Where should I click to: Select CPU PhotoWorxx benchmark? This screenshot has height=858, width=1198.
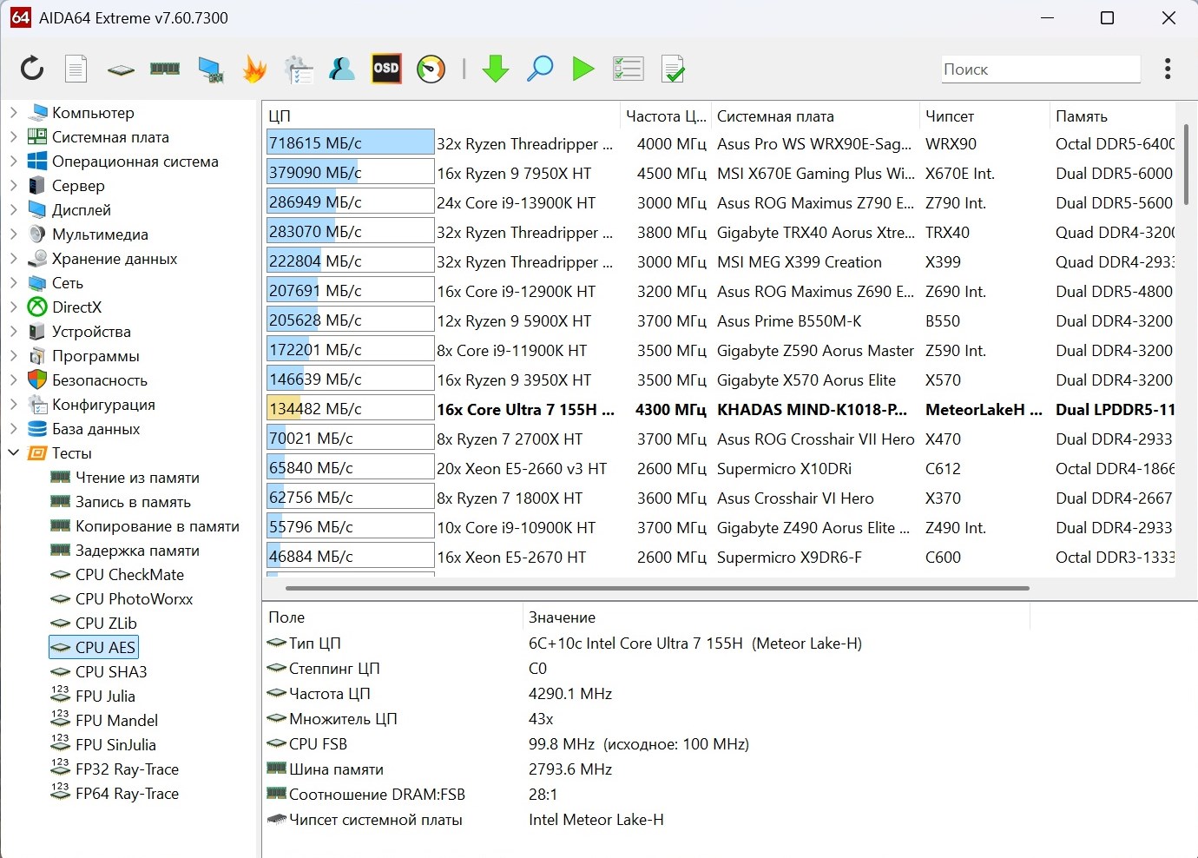[x=134, y=598]
